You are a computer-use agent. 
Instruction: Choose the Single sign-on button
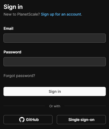81,120
